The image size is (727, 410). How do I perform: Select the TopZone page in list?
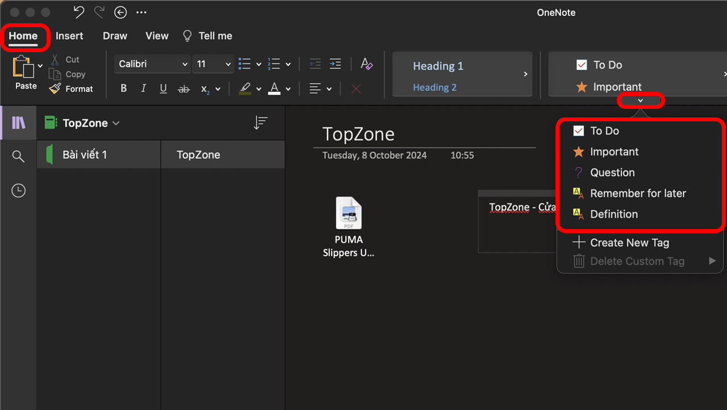(223, 155)
